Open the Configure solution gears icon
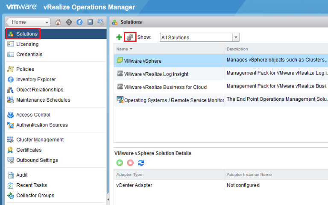This screenshot has width=328, height=205. 130,38
